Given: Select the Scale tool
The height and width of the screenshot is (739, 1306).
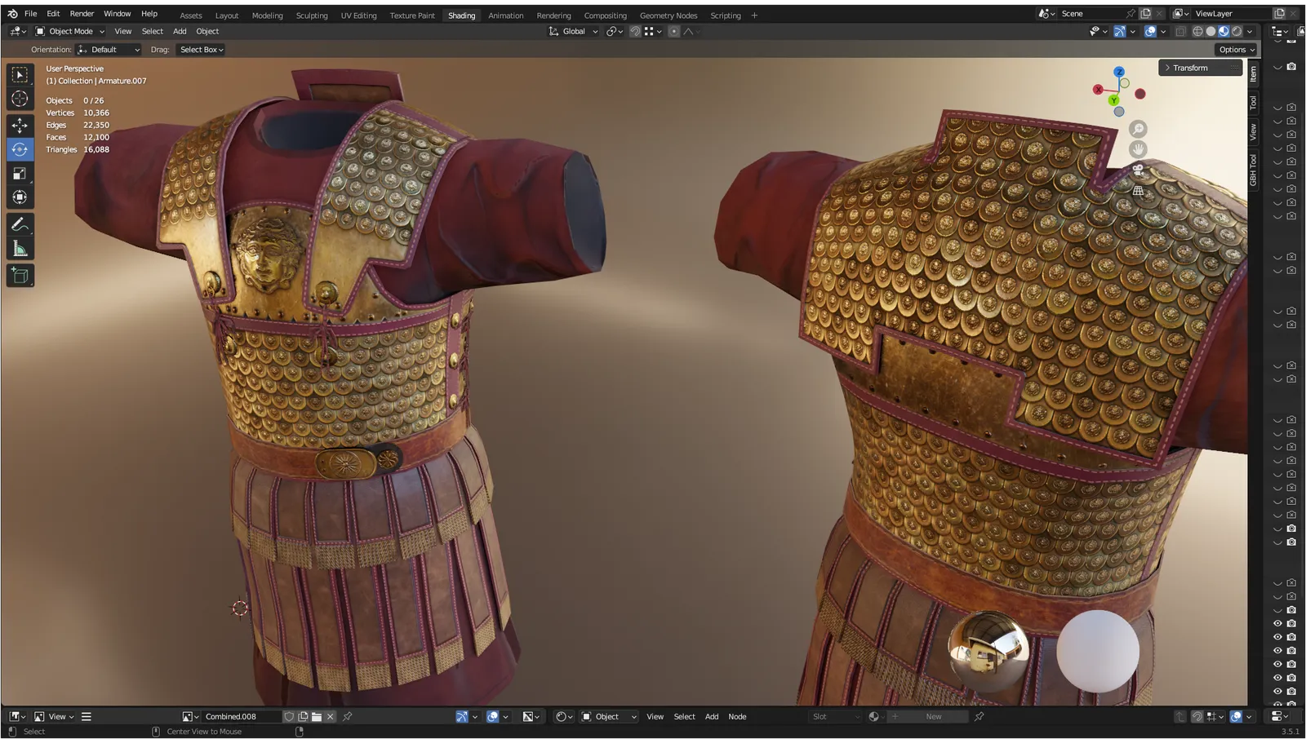Looking at the screenshot, I should pos(20,174).
